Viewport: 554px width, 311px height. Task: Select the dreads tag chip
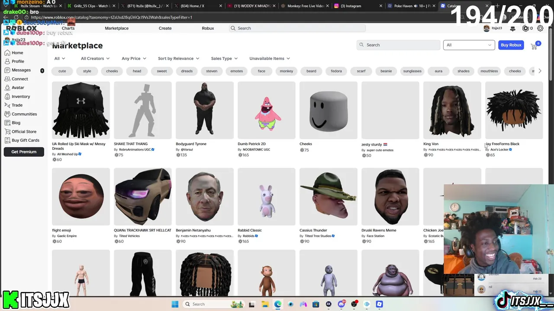coord(187,71)
